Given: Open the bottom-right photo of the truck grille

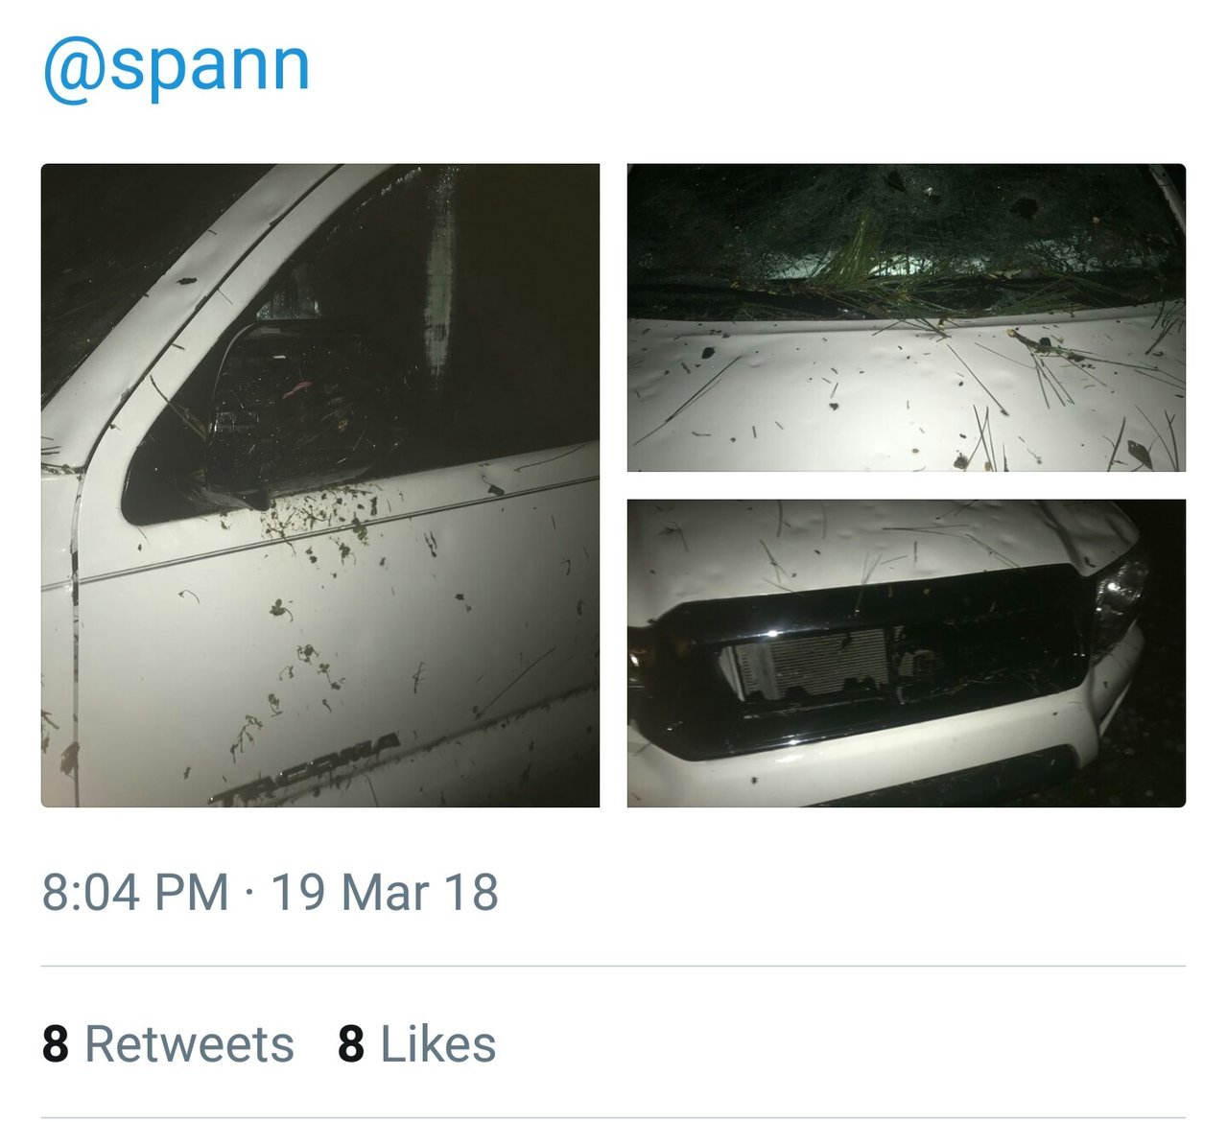Looking at the screenshot, I should [907, 653].
